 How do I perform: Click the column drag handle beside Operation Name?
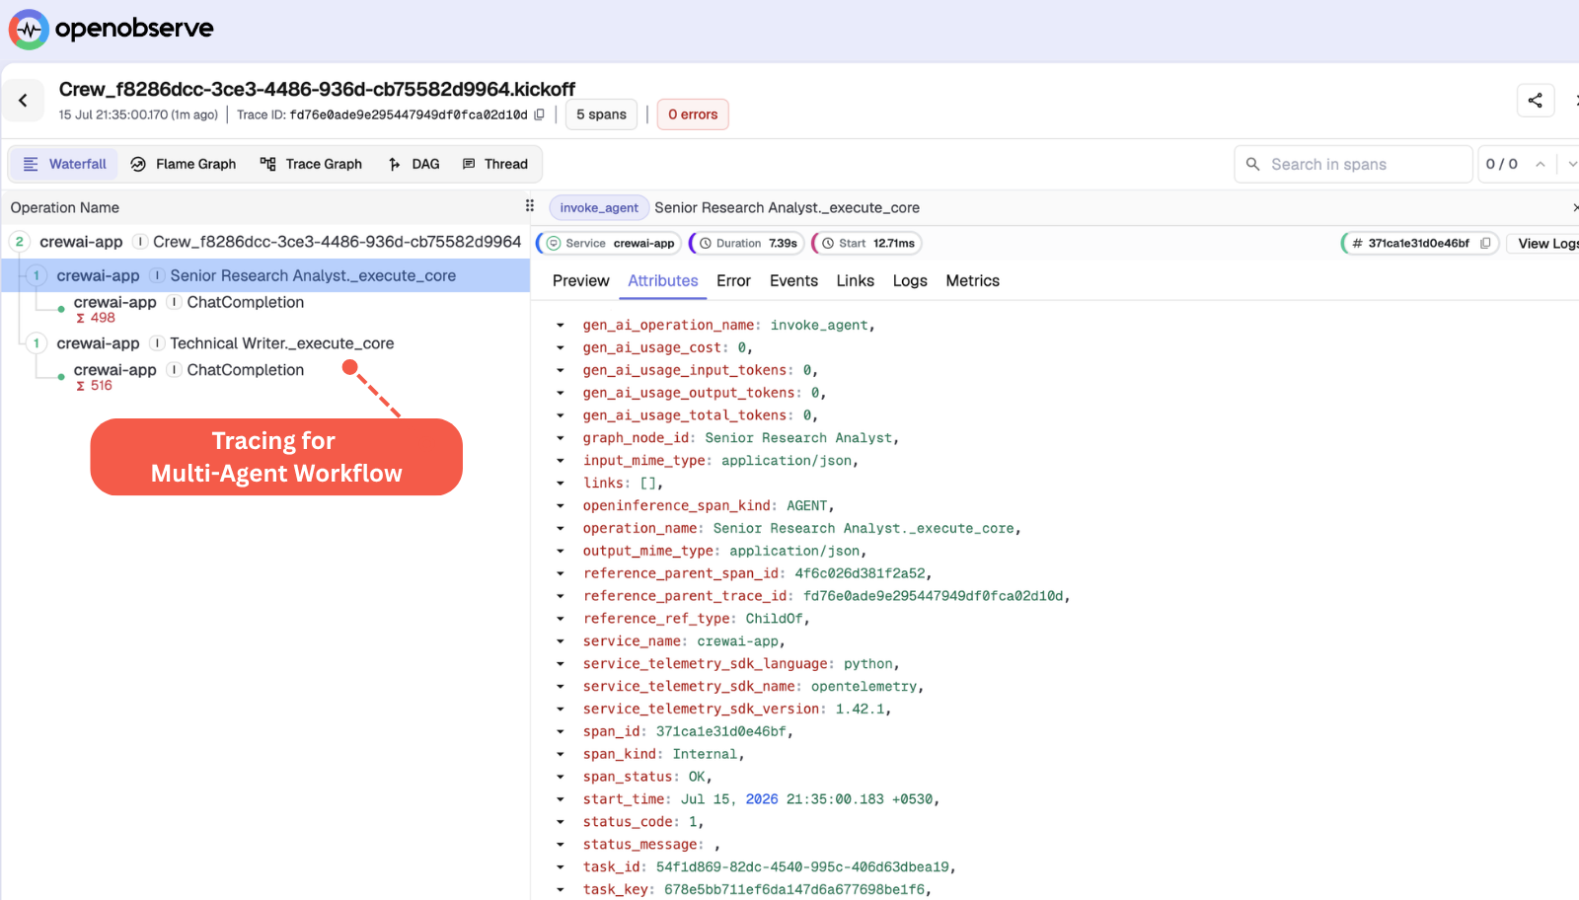pyautogui.click(x=529, y=206)
